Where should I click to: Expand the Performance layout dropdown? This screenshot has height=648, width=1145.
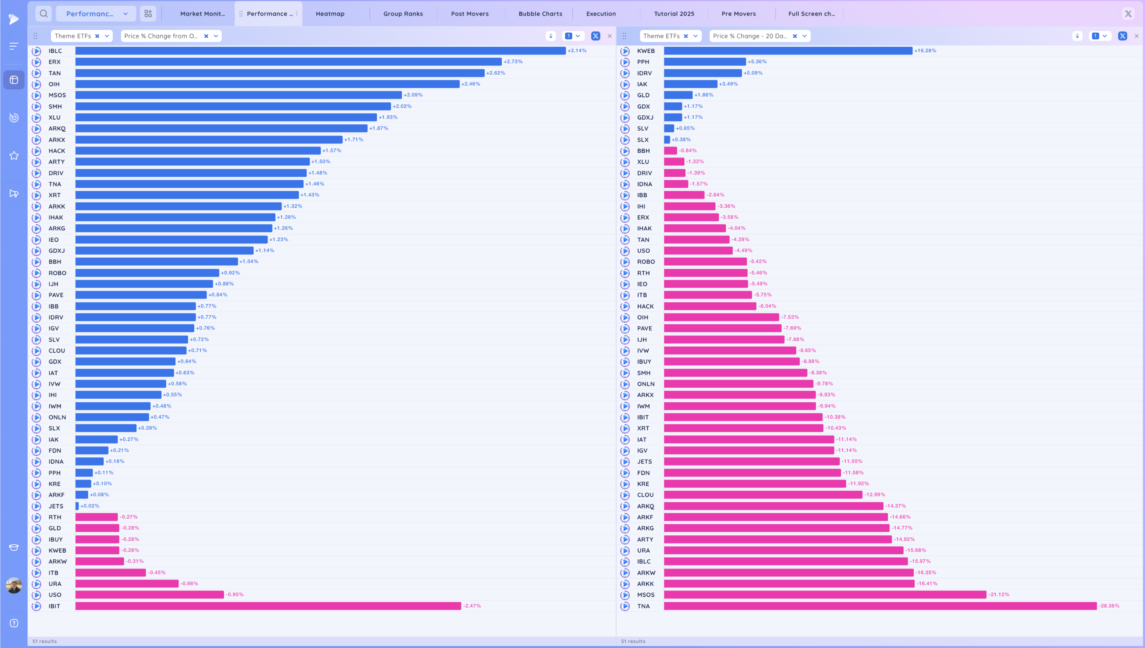pos(125,14)
